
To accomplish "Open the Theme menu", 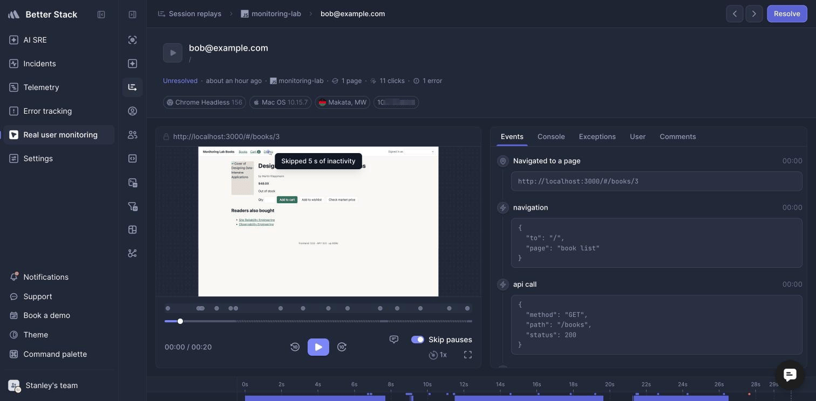I will click(x=59, y=335).
